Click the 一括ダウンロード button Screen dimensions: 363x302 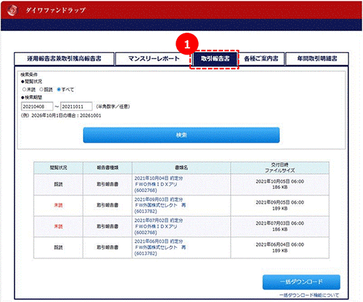[x=301, y=282]
